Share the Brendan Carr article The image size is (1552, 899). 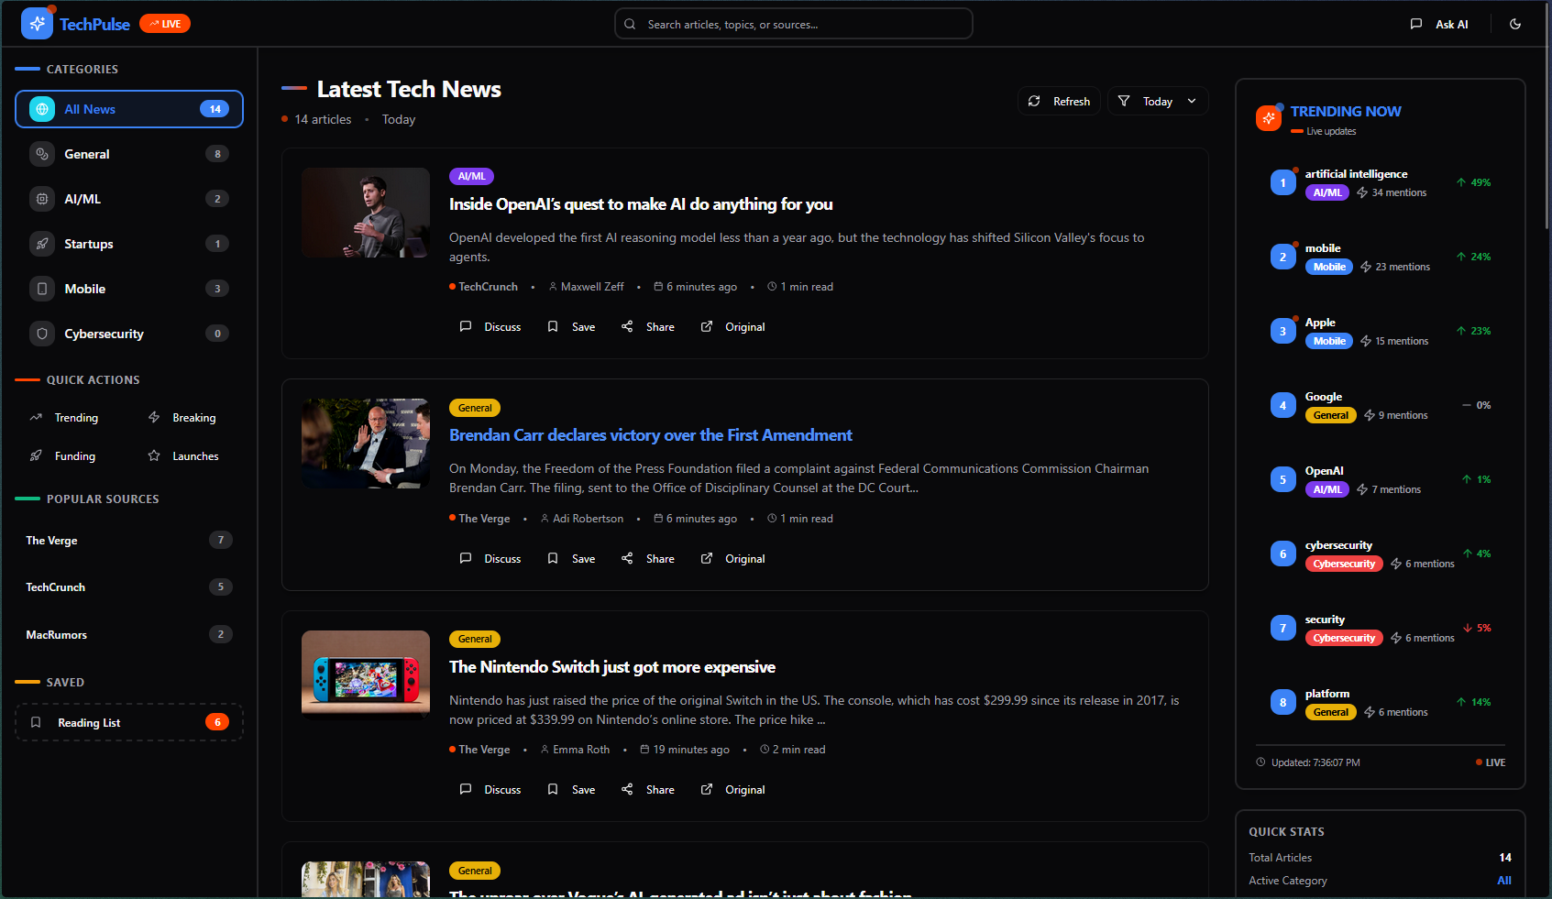click(648, 559)
